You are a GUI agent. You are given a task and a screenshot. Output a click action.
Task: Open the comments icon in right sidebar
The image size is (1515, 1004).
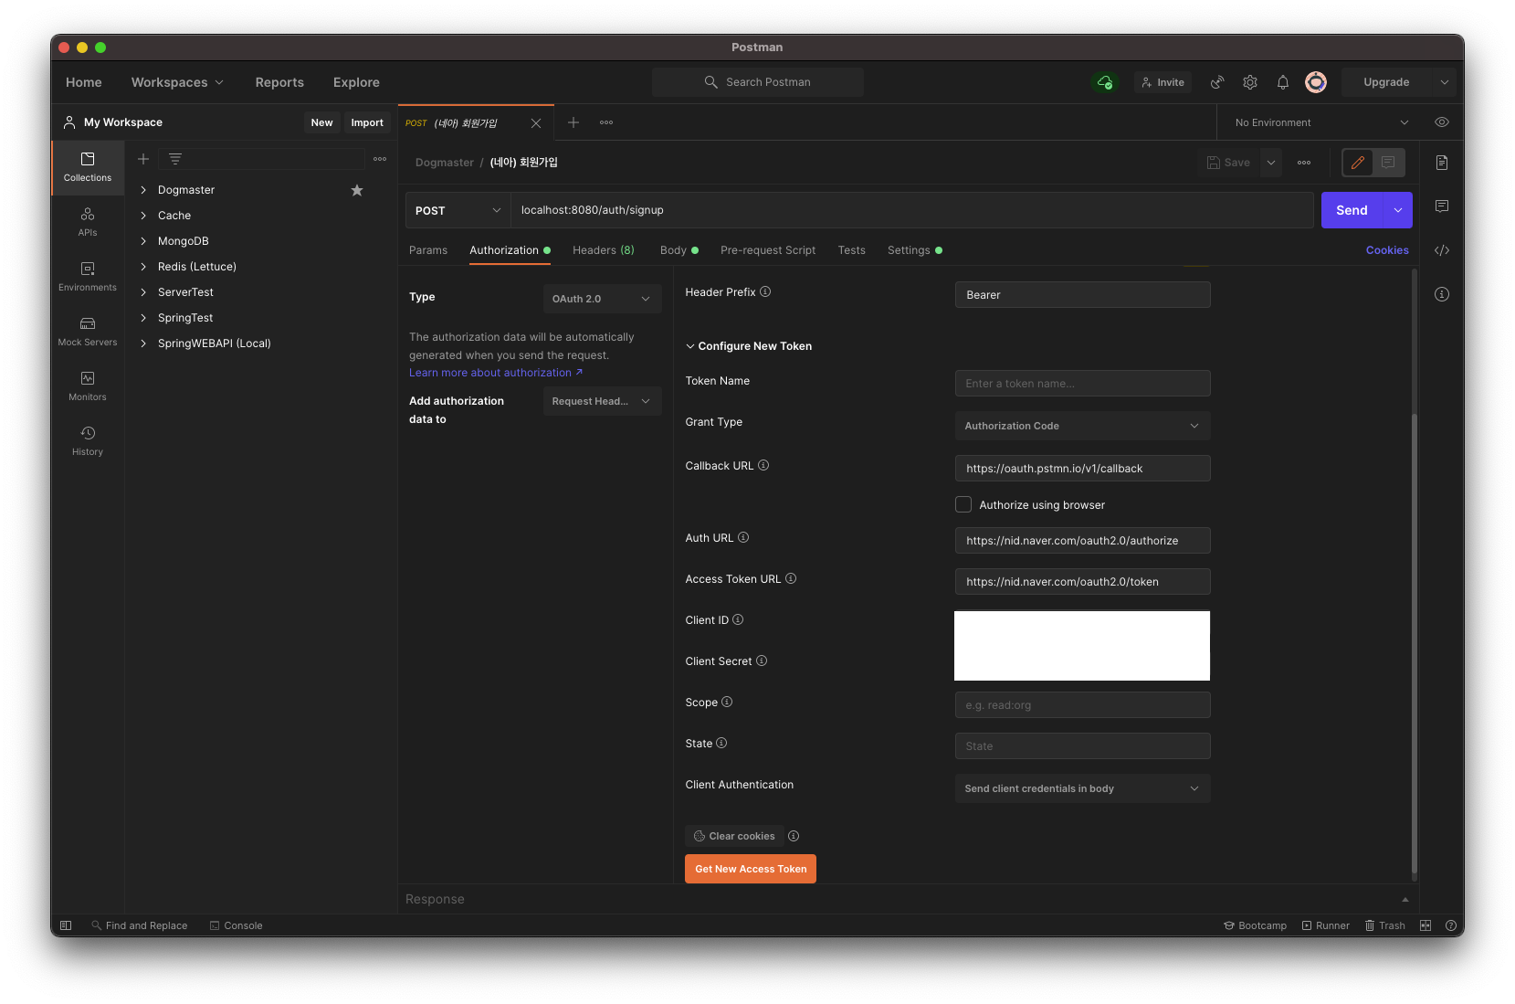1442,206
